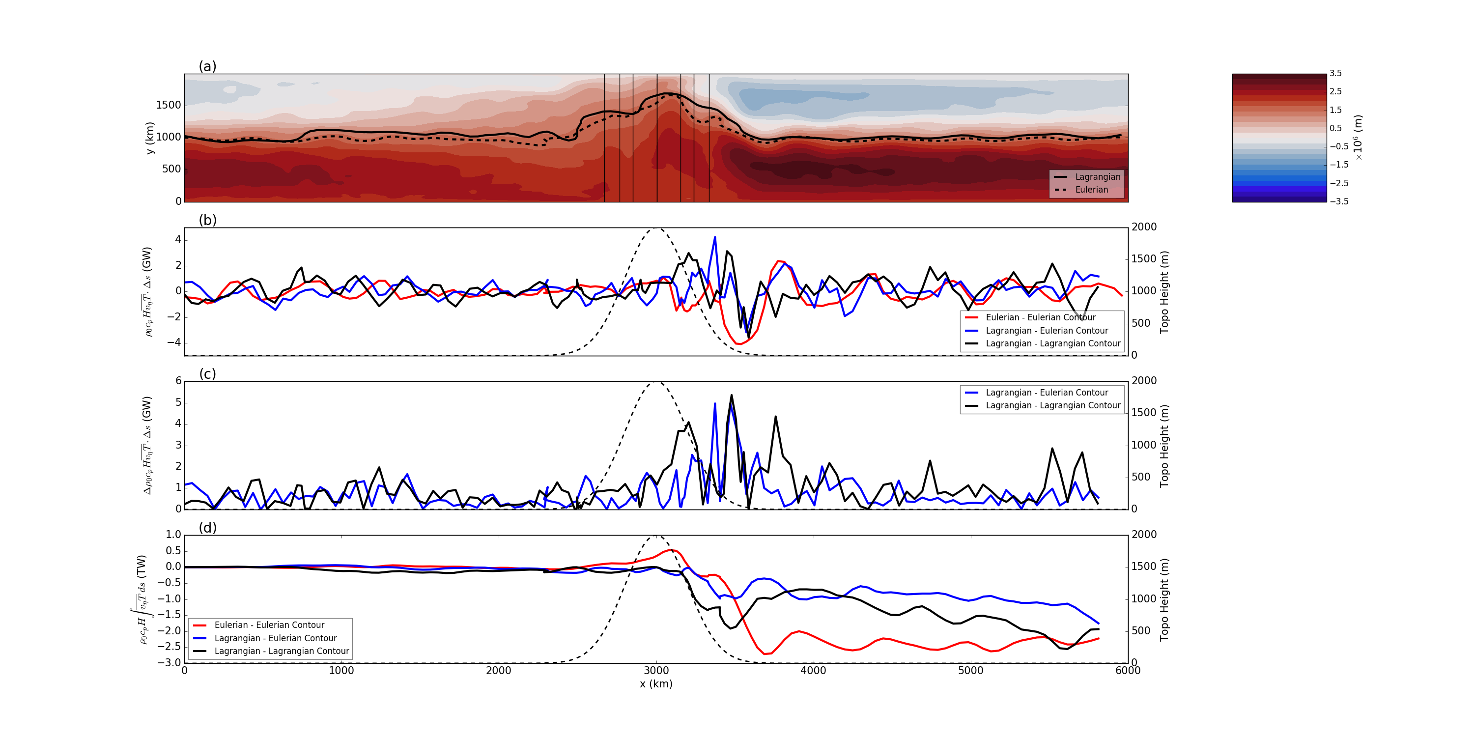Click 'Lagrangian - Eulerian Contour' in panel (b) legend
Image resolution: width=1474 pixels, height=737 pixels.
click(x=1047, y=331)
